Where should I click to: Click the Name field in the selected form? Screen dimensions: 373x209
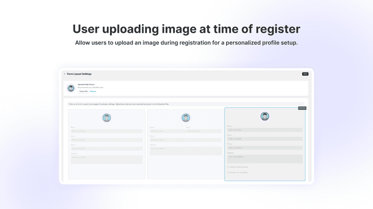265,130
